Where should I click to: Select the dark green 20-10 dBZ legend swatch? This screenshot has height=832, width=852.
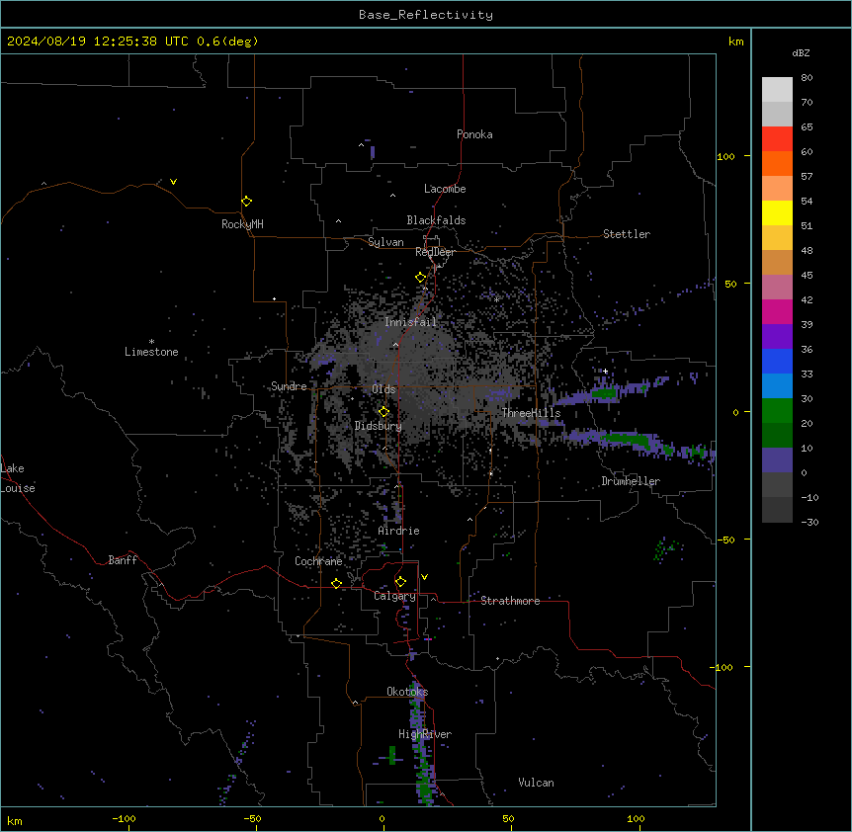(x=777, y=436)
